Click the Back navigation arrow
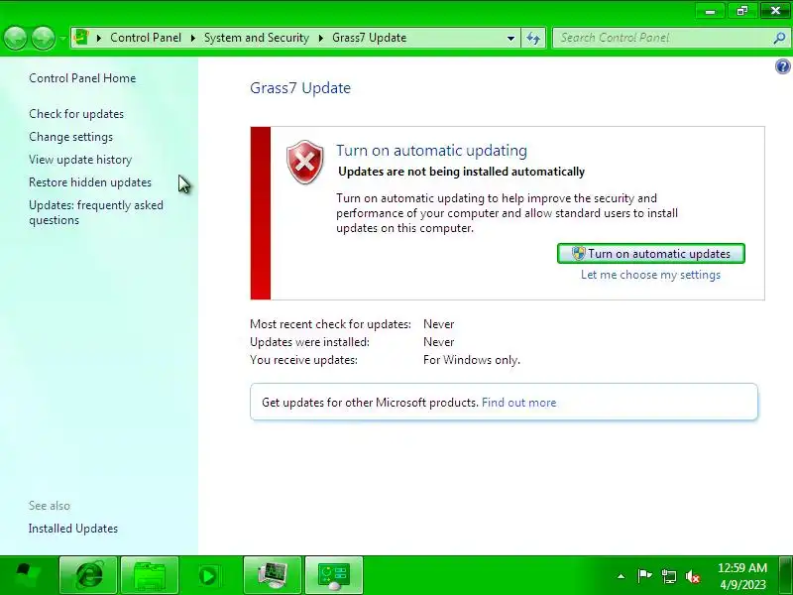793x595 pixels. [x=15, y=38]
